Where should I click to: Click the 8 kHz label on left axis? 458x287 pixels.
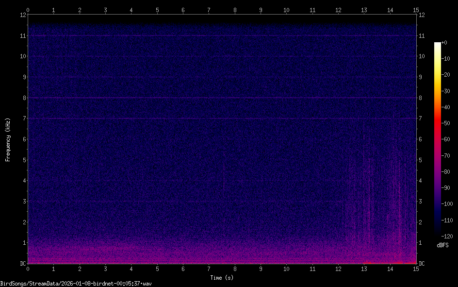pyautogui.click(x=22, y=98)
